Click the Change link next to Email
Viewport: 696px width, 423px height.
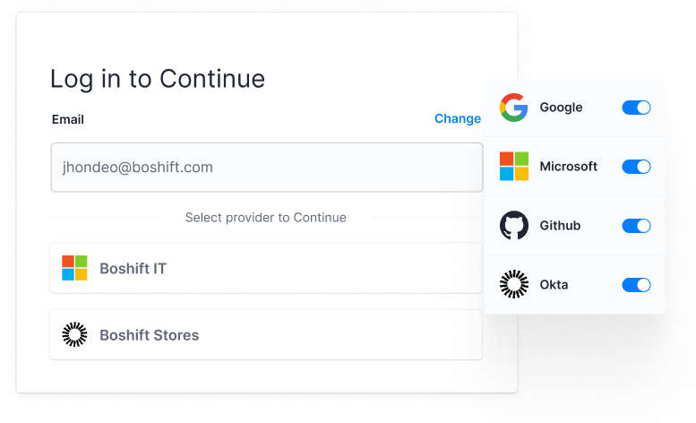[458, 118]
